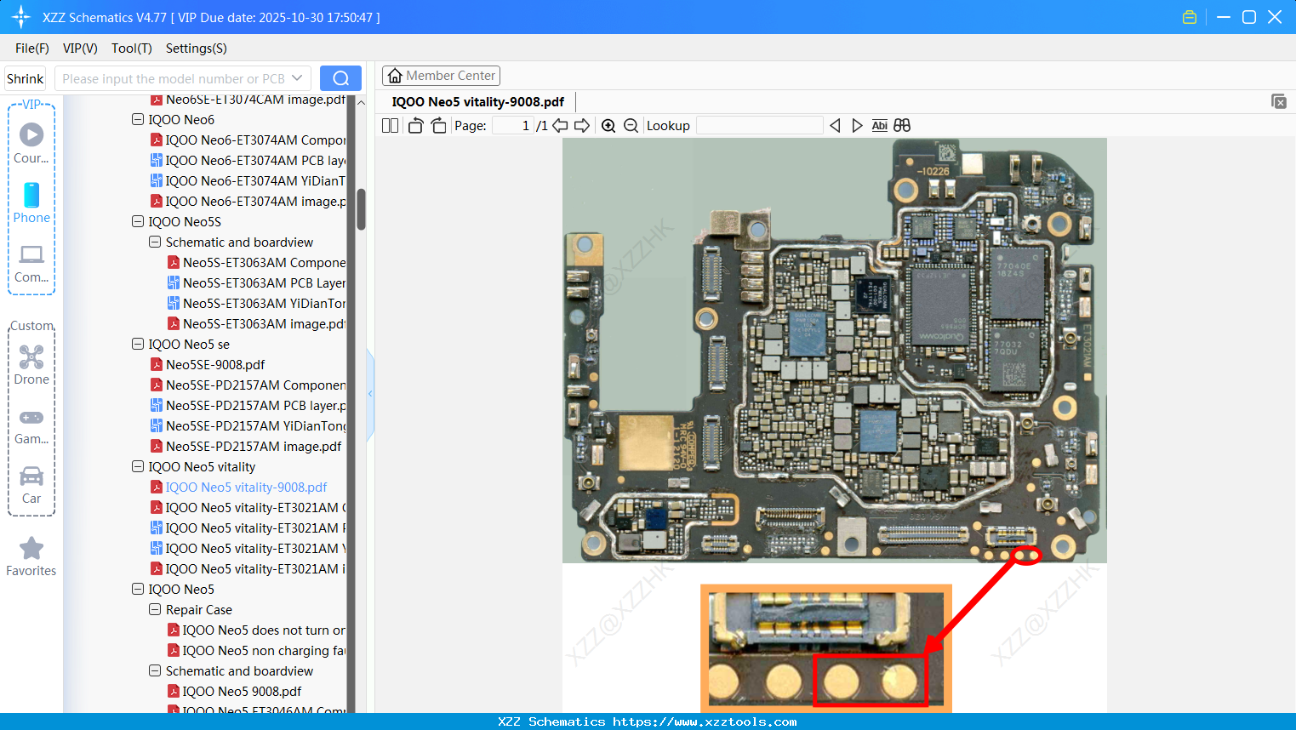Select the Computer category
The image size is (1296, 730).
[x=31, y=263]
